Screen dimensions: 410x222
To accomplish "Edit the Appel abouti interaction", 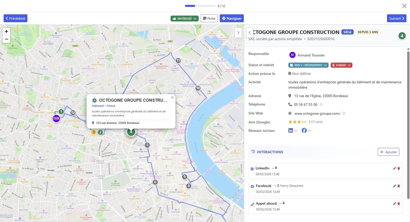I will 394,204.
